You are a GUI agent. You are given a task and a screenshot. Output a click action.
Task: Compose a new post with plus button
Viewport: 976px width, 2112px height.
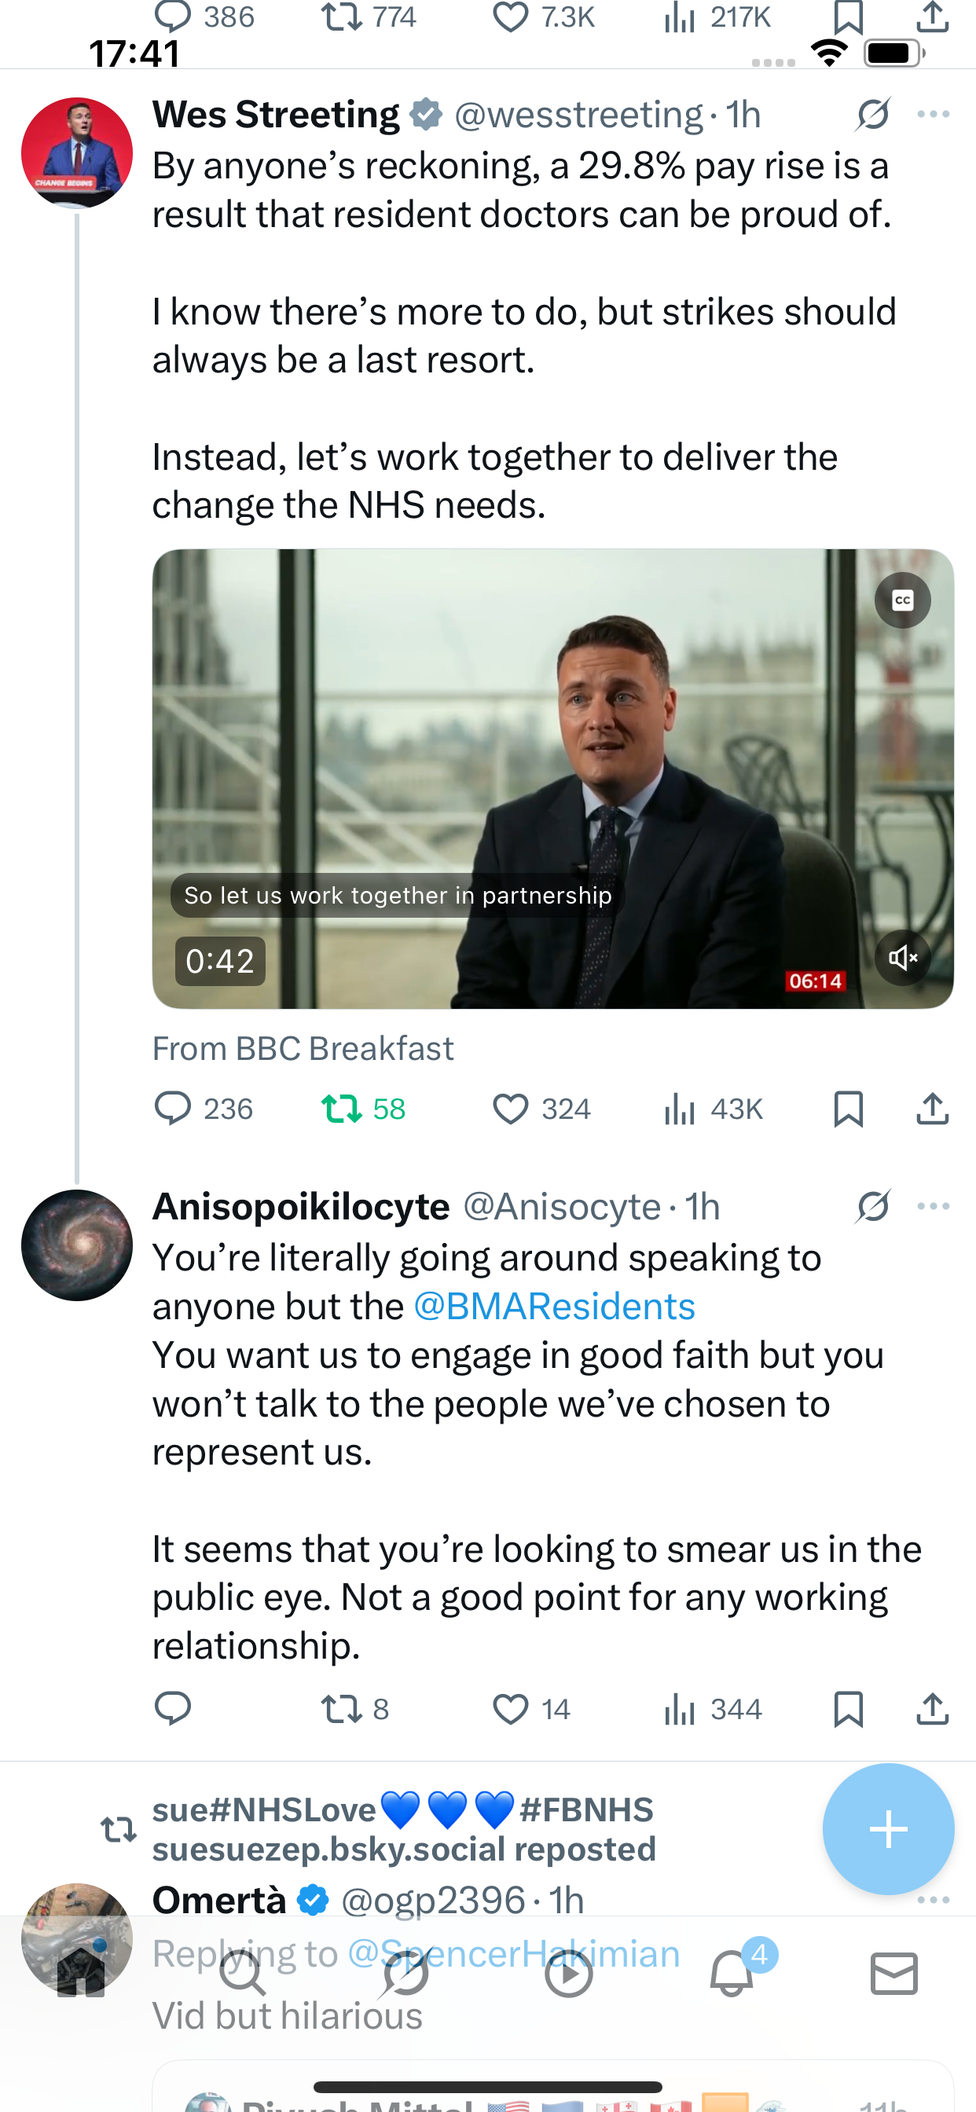click(888, 1829)
